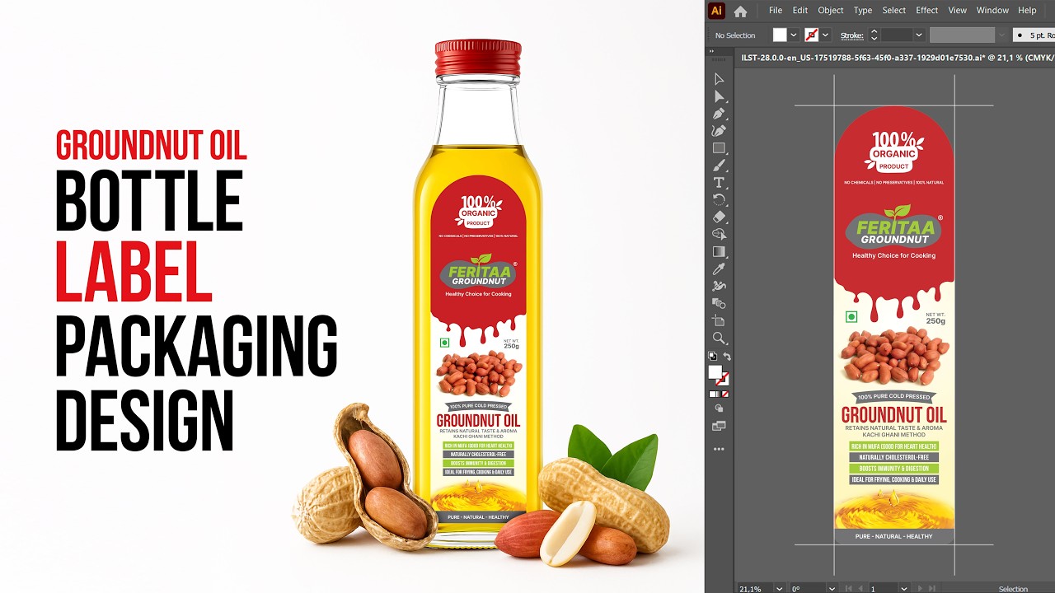This screenshot has height=593, width=1055.
Task: Click the Selection status bar text
Action: tap(1013, 589)
